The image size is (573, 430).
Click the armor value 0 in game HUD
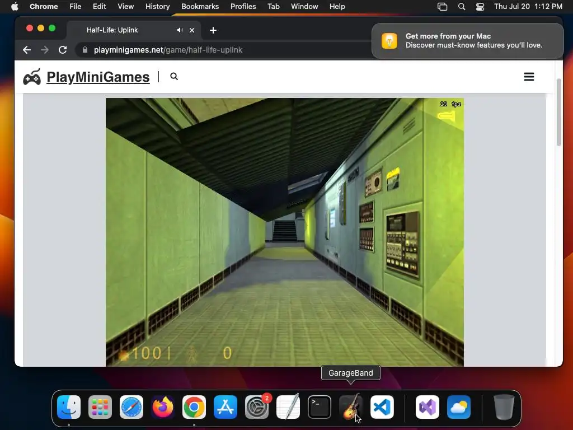point(227,353)
